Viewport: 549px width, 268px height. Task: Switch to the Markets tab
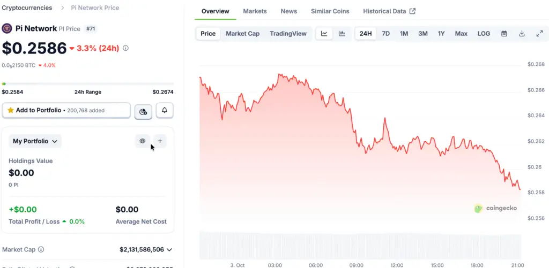[255, 11]
